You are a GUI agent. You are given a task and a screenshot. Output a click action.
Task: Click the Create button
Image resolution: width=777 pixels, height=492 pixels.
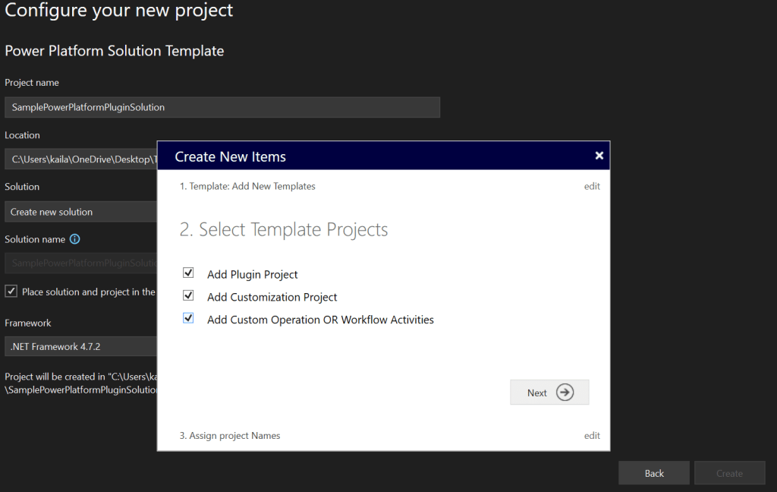pos(729,473)
